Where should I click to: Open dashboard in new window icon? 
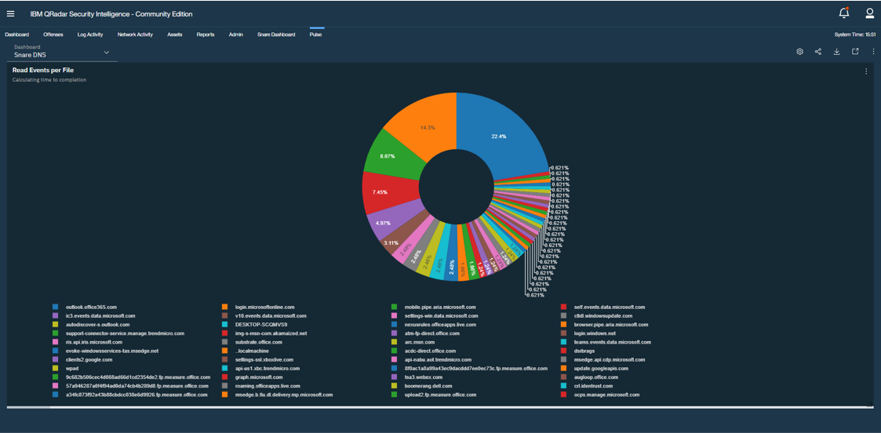(x=855, y=52)
